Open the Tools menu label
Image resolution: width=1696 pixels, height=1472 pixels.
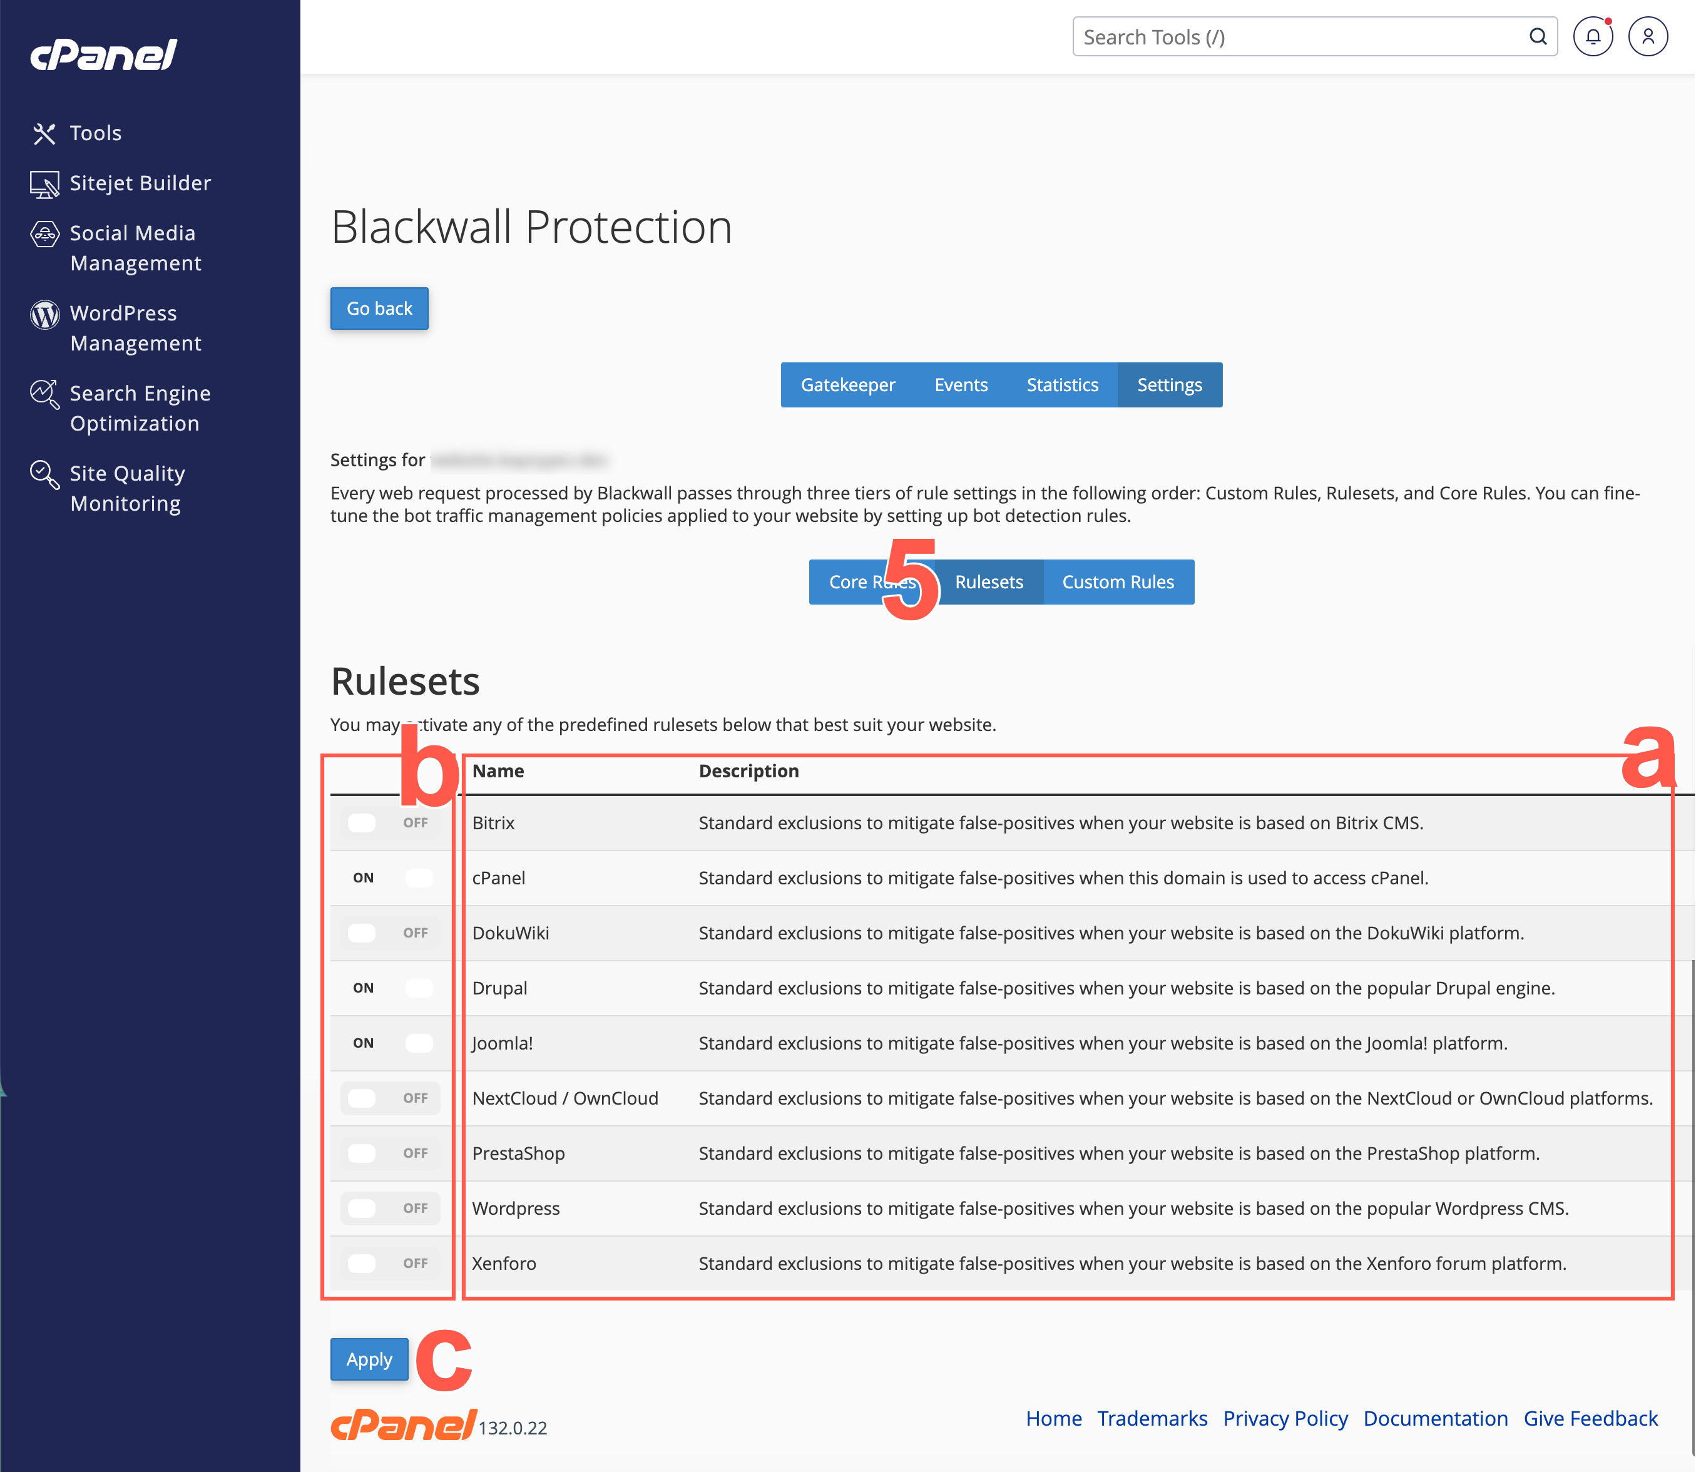(x=96, y=133)
